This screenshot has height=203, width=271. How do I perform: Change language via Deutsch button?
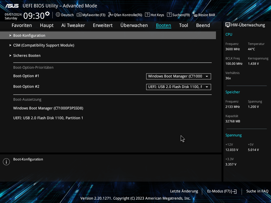(65, 15)
